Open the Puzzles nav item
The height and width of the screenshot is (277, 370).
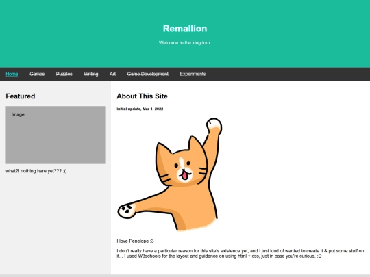[x=64, y=74]
